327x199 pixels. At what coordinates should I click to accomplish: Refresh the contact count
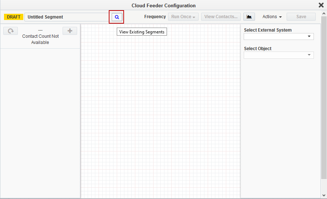[11, 31]
